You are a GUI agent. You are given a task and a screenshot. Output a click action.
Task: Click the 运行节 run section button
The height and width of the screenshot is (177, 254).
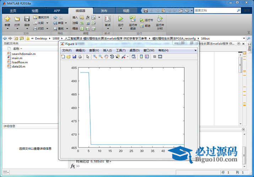[x=146, y=20]
